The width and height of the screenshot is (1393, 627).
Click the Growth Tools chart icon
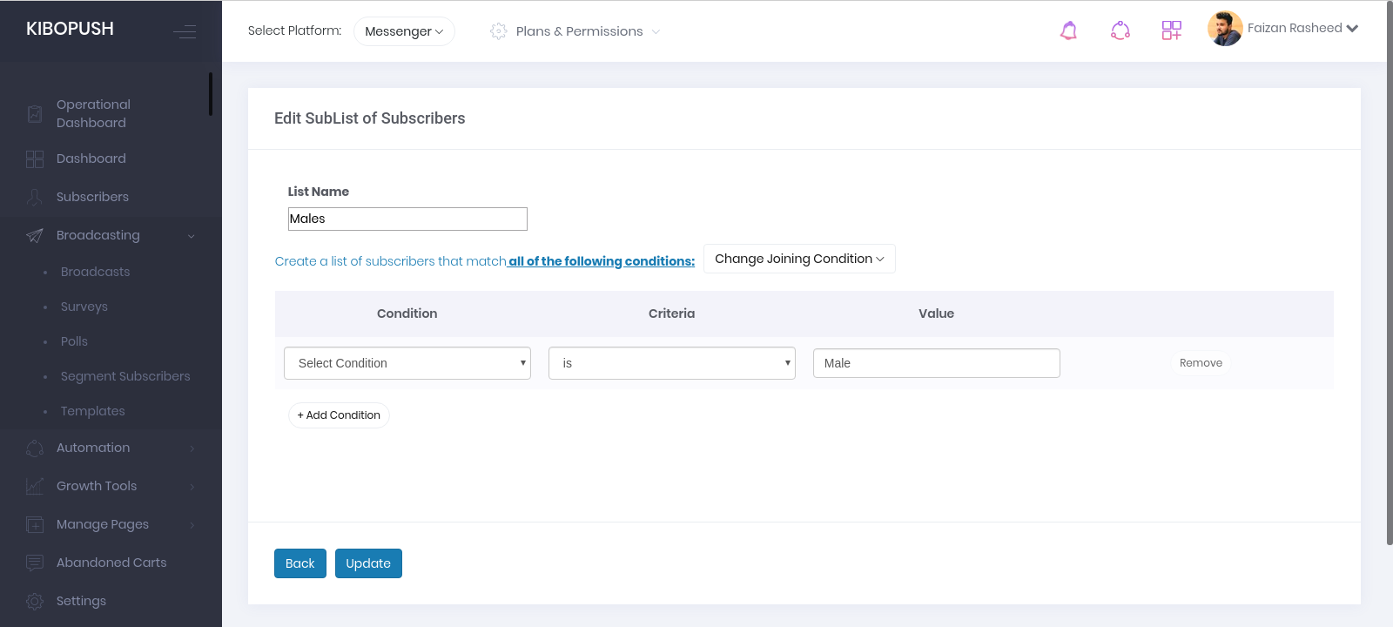[x=35, y=487]
